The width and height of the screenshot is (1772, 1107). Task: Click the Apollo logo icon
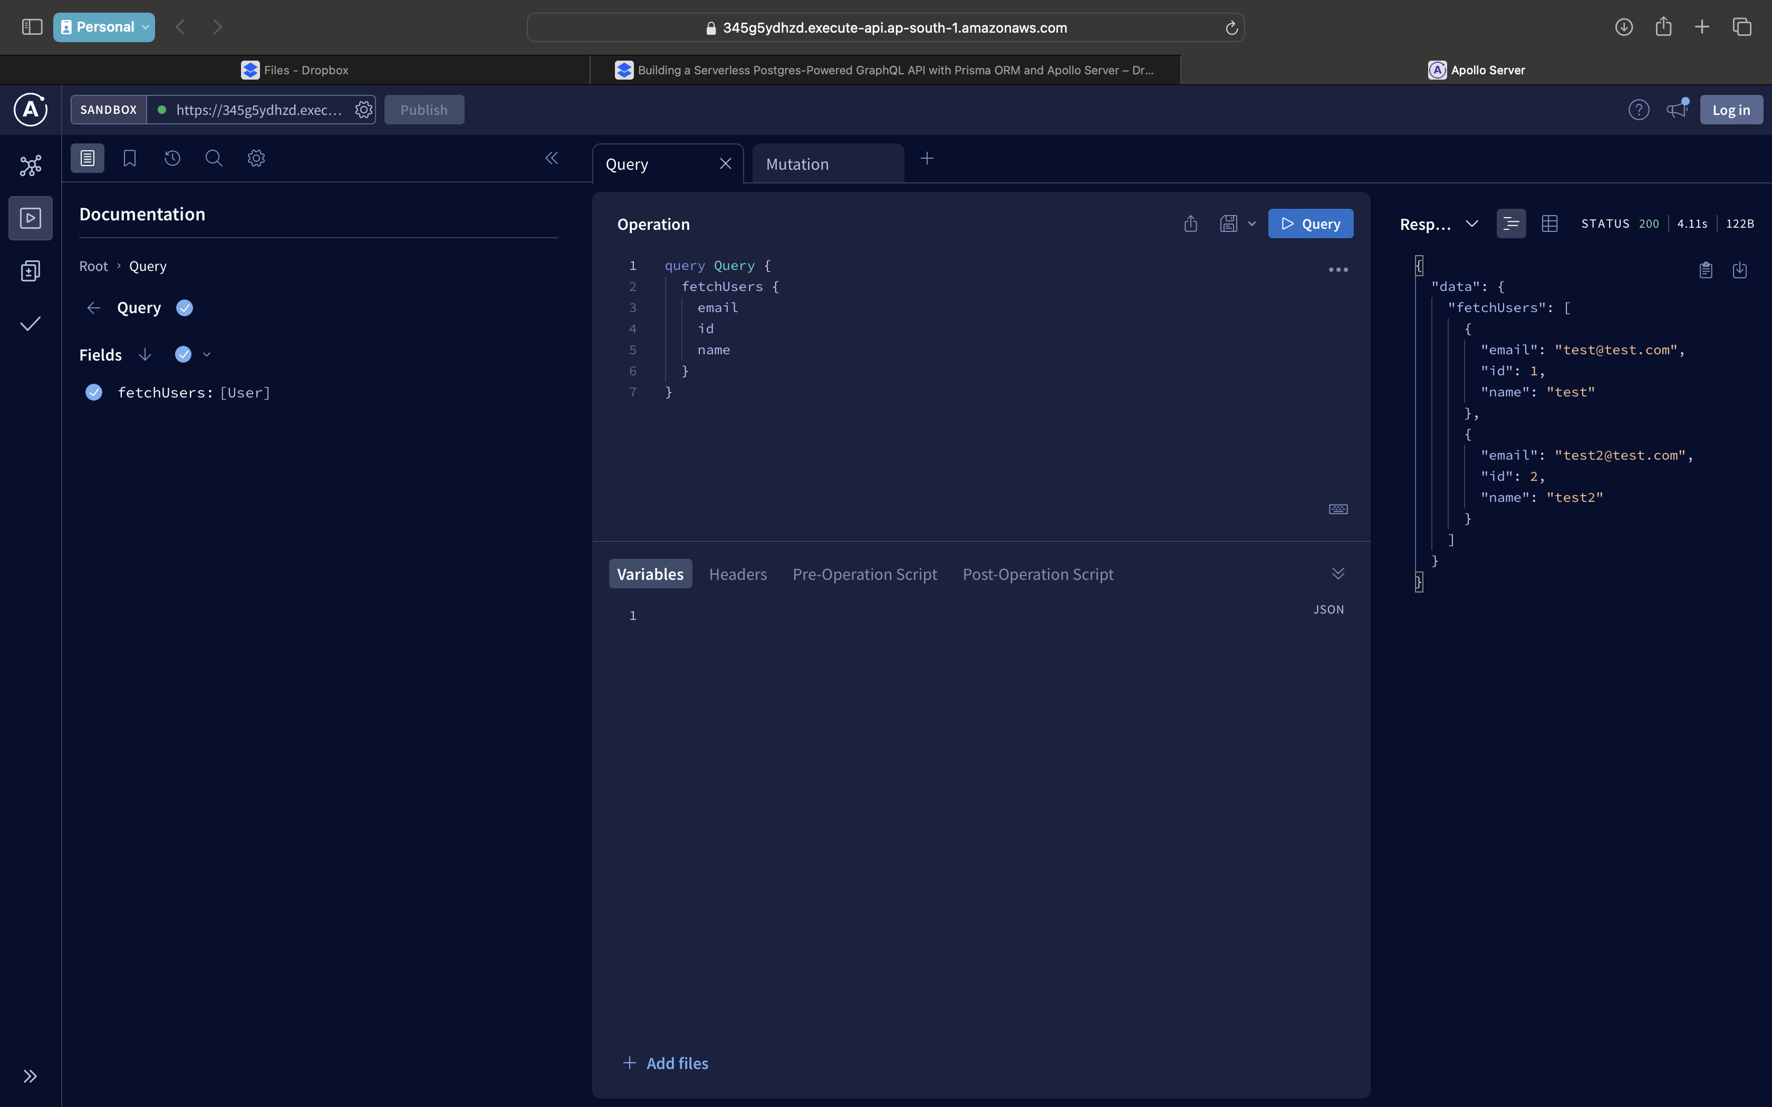click(31, 110)
